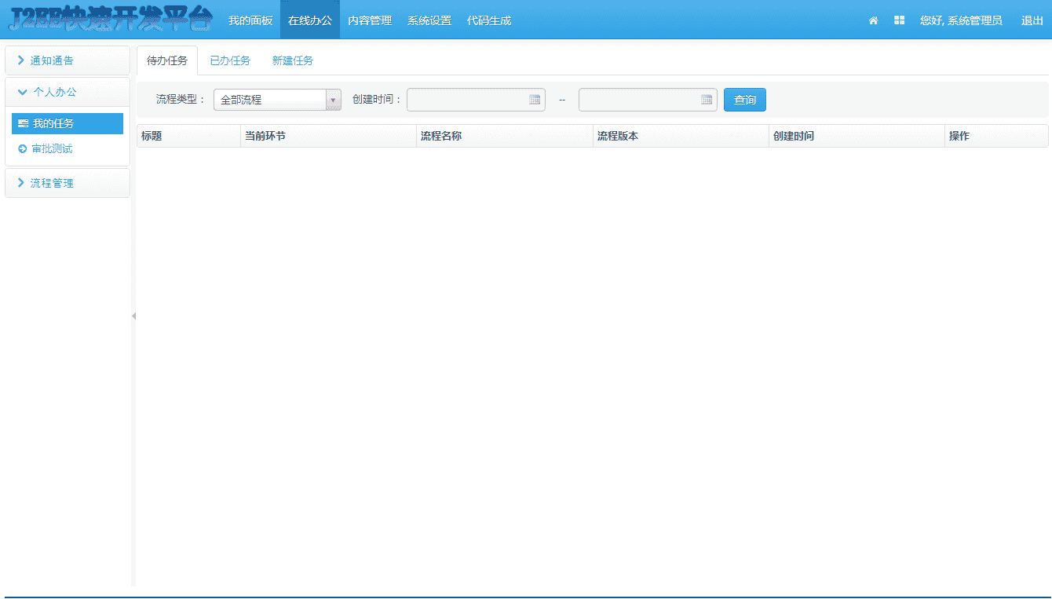Click the sidebar collapse arrow on the panel edge
1052x599 pixels.
[x=133, y=316]
